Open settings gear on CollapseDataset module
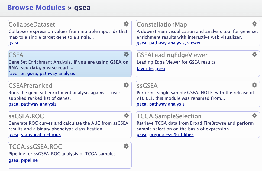Image resolution: width=262 pixels, height=171 pixels. click(126, 24)
